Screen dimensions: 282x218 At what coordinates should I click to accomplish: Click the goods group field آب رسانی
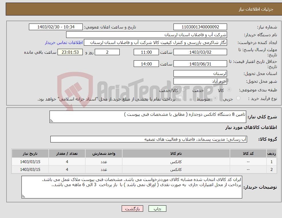click(149, 139)
